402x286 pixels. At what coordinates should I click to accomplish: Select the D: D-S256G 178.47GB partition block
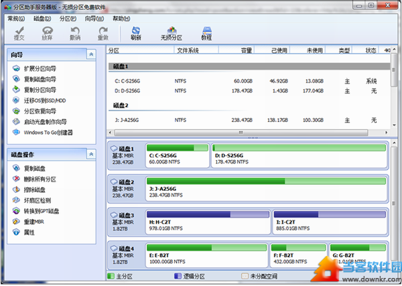tap(299, 155)
